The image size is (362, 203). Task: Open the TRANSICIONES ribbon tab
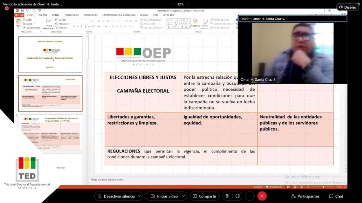tap(71, 15)
